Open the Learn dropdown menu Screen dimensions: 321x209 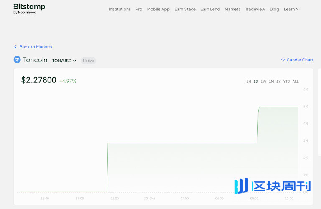pos(291,9)
